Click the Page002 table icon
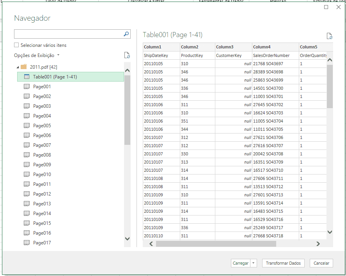 point(27,96)
